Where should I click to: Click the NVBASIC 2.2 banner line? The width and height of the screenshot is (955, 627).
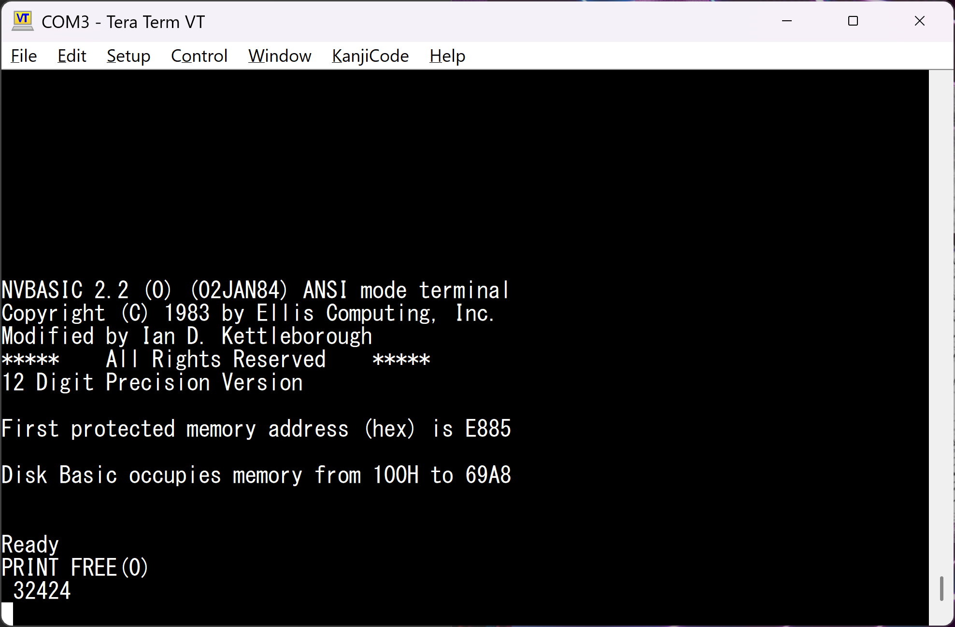point(255,290)
